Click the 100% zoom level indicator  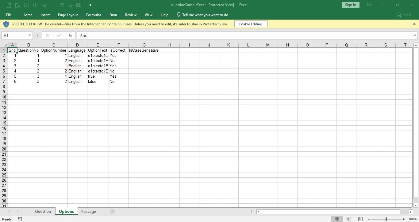click(x=412, y=219)
